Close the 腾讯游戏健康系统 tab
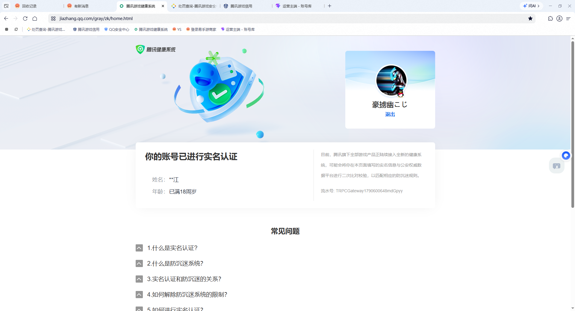575x311 pixels. (163, 6)
